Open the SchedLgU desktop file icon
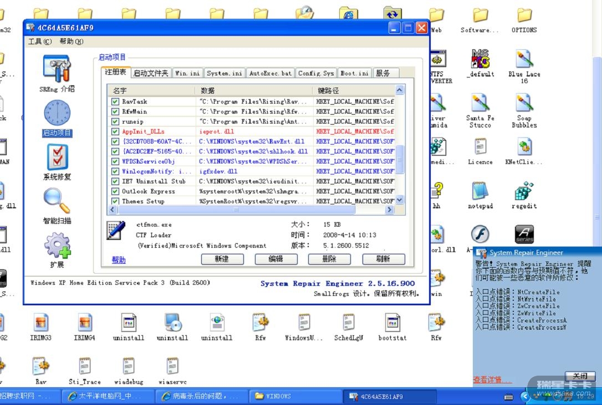The height and width of the screenshot is (405, 602). point(348,322)
